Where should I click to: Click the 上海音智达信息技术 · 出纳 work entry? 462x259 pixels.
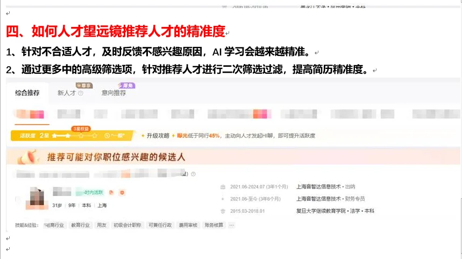click(x=325, y=187)
